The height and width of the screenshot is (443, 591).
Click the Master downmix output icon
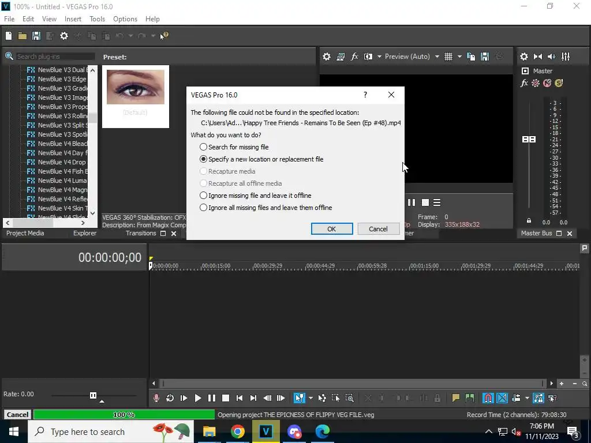[538, 57]
